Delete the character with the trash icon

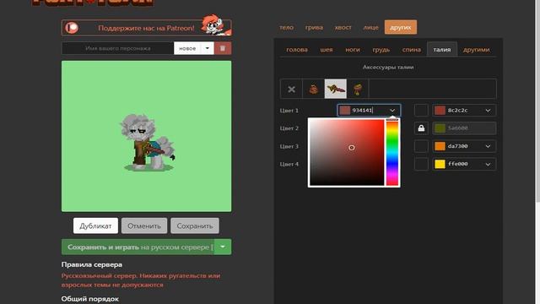[223, 48]
